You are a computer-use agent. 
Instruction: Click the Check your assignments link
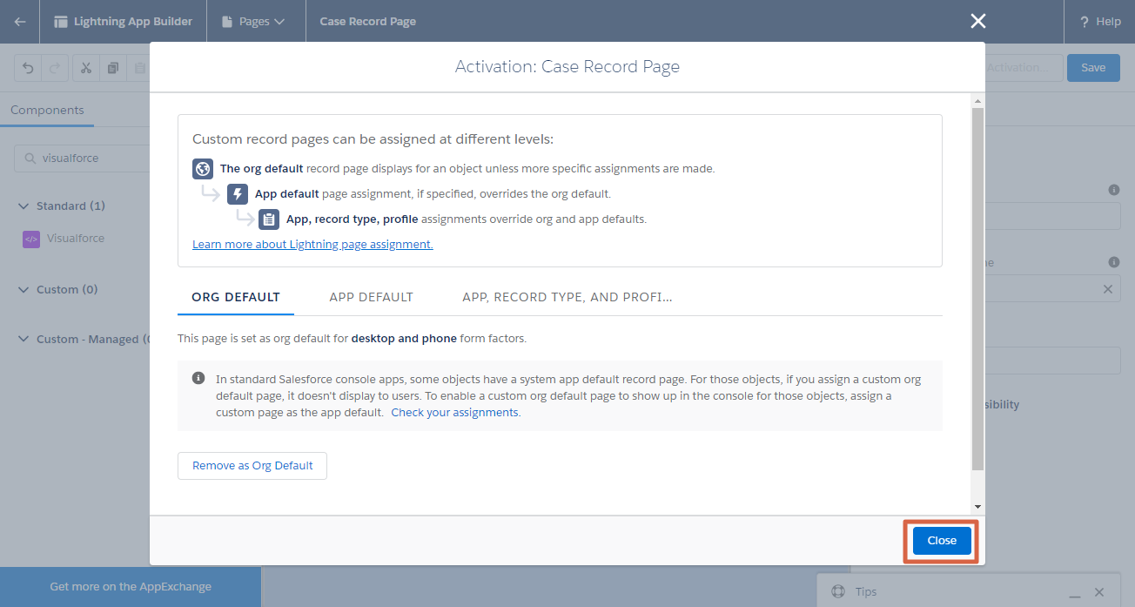(455, 413)
